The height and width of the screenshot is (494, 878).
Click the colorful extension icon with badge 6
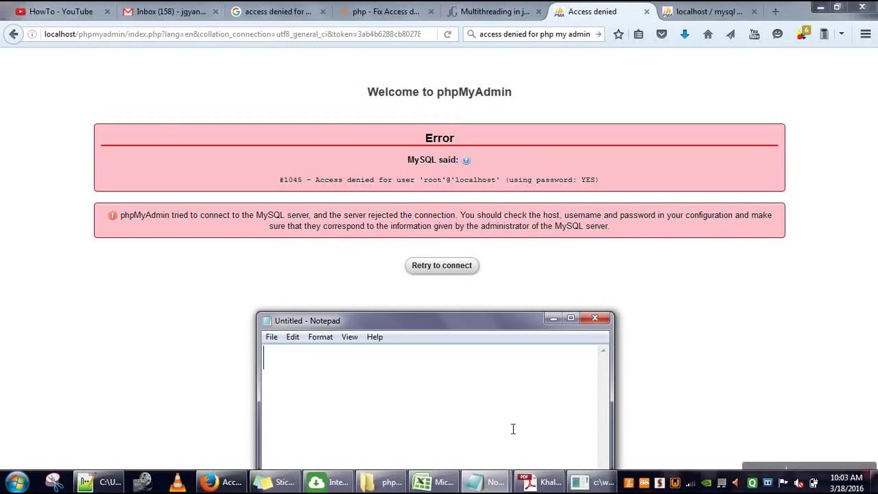pyautogui.click(x=803, y=34)
